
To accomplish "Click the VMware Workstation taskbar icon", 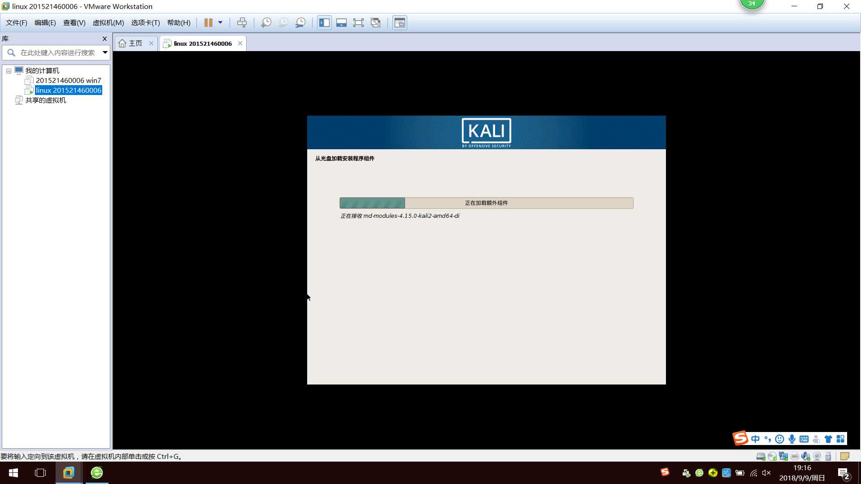I will tap(69, 473).
